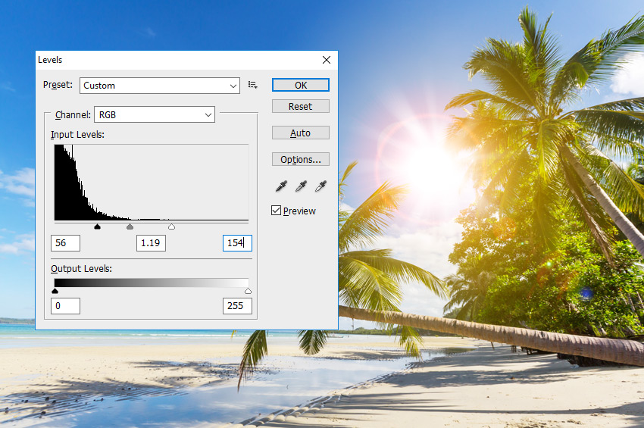Expand the Channel dropdown set to RGB
Viewport: 644px width, 428px height.
154,114
